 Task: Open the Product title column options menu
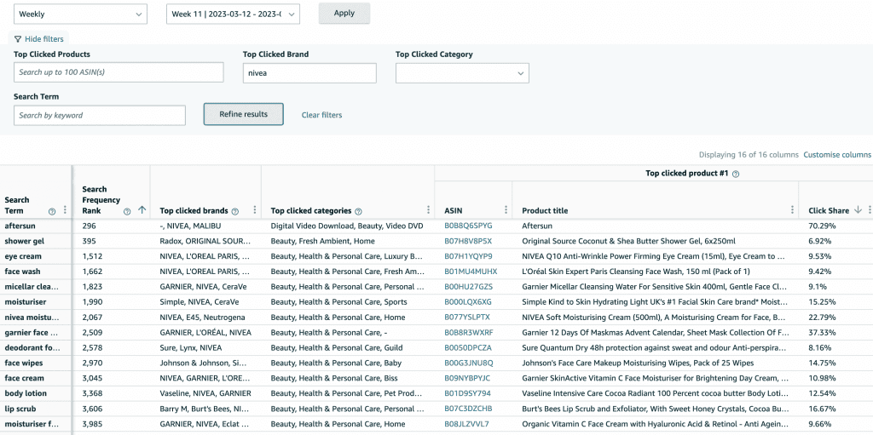click(x=791, y=210)
